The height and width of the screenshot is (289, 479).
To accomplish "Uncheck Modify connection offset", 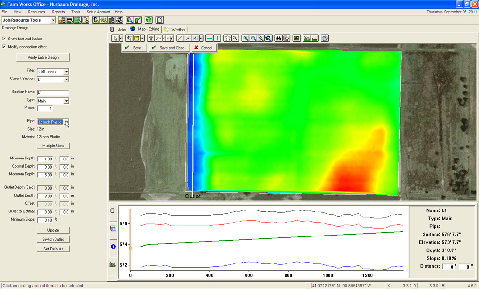I will (x=4, y=47).
